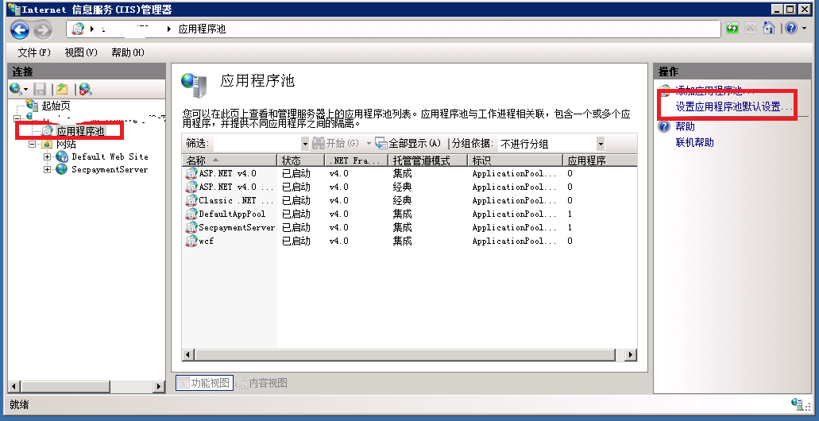Click the save floppy icon in connections toolbar
This screenshot has width=819, height=421.
tap(40, 89)
